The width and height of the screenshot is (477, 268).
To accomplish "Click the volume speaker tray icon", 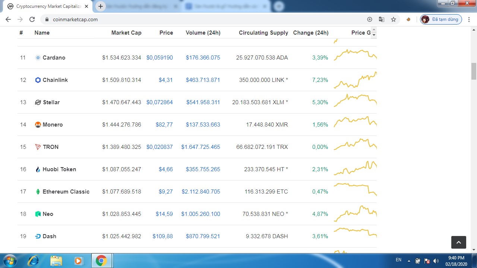I will (436, 261).
